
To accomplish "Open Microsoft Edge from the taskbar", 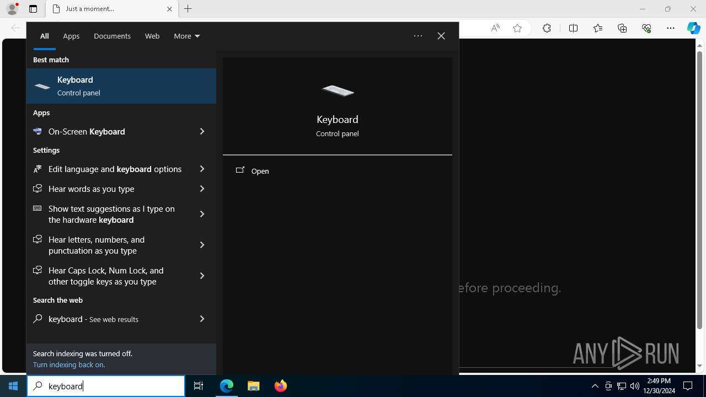I will coord(227,386).
